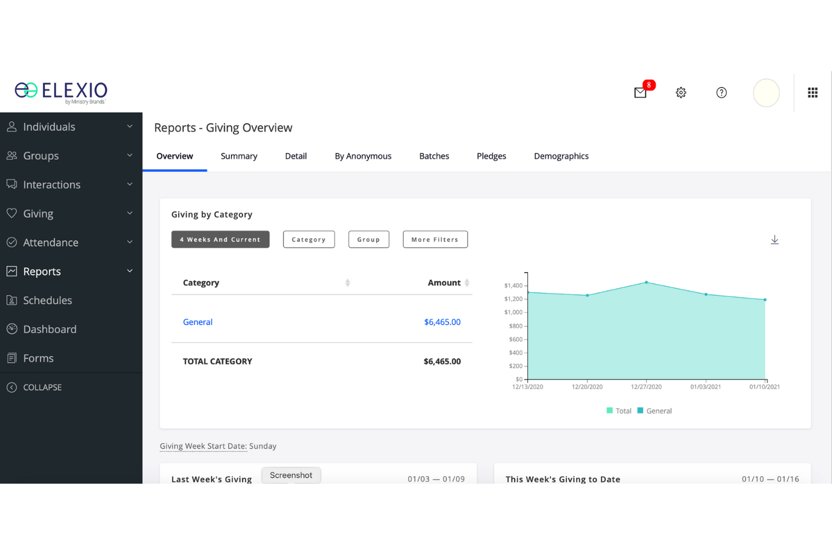Toggle the Total series legend swatch
Viewport: 832px width, 555px height.
click(609, 411)
